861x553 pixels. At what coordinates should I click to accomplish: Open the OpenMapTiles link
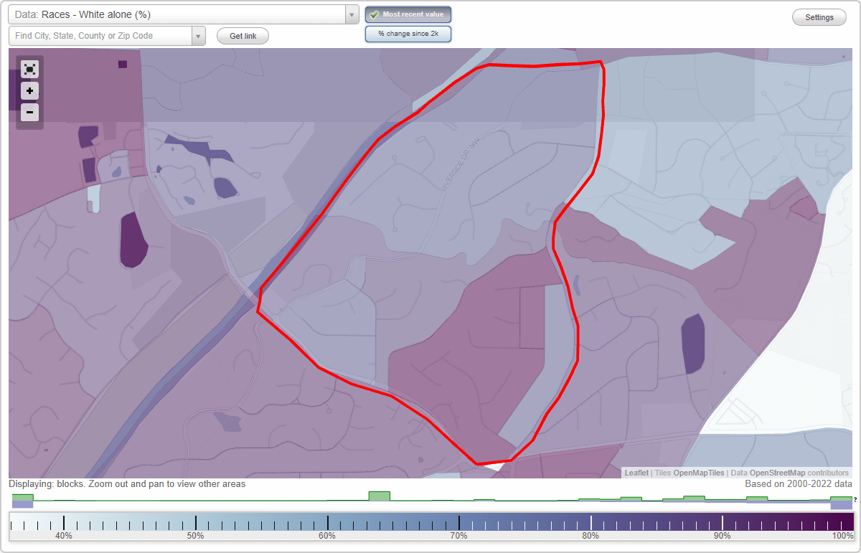(699, 473)
